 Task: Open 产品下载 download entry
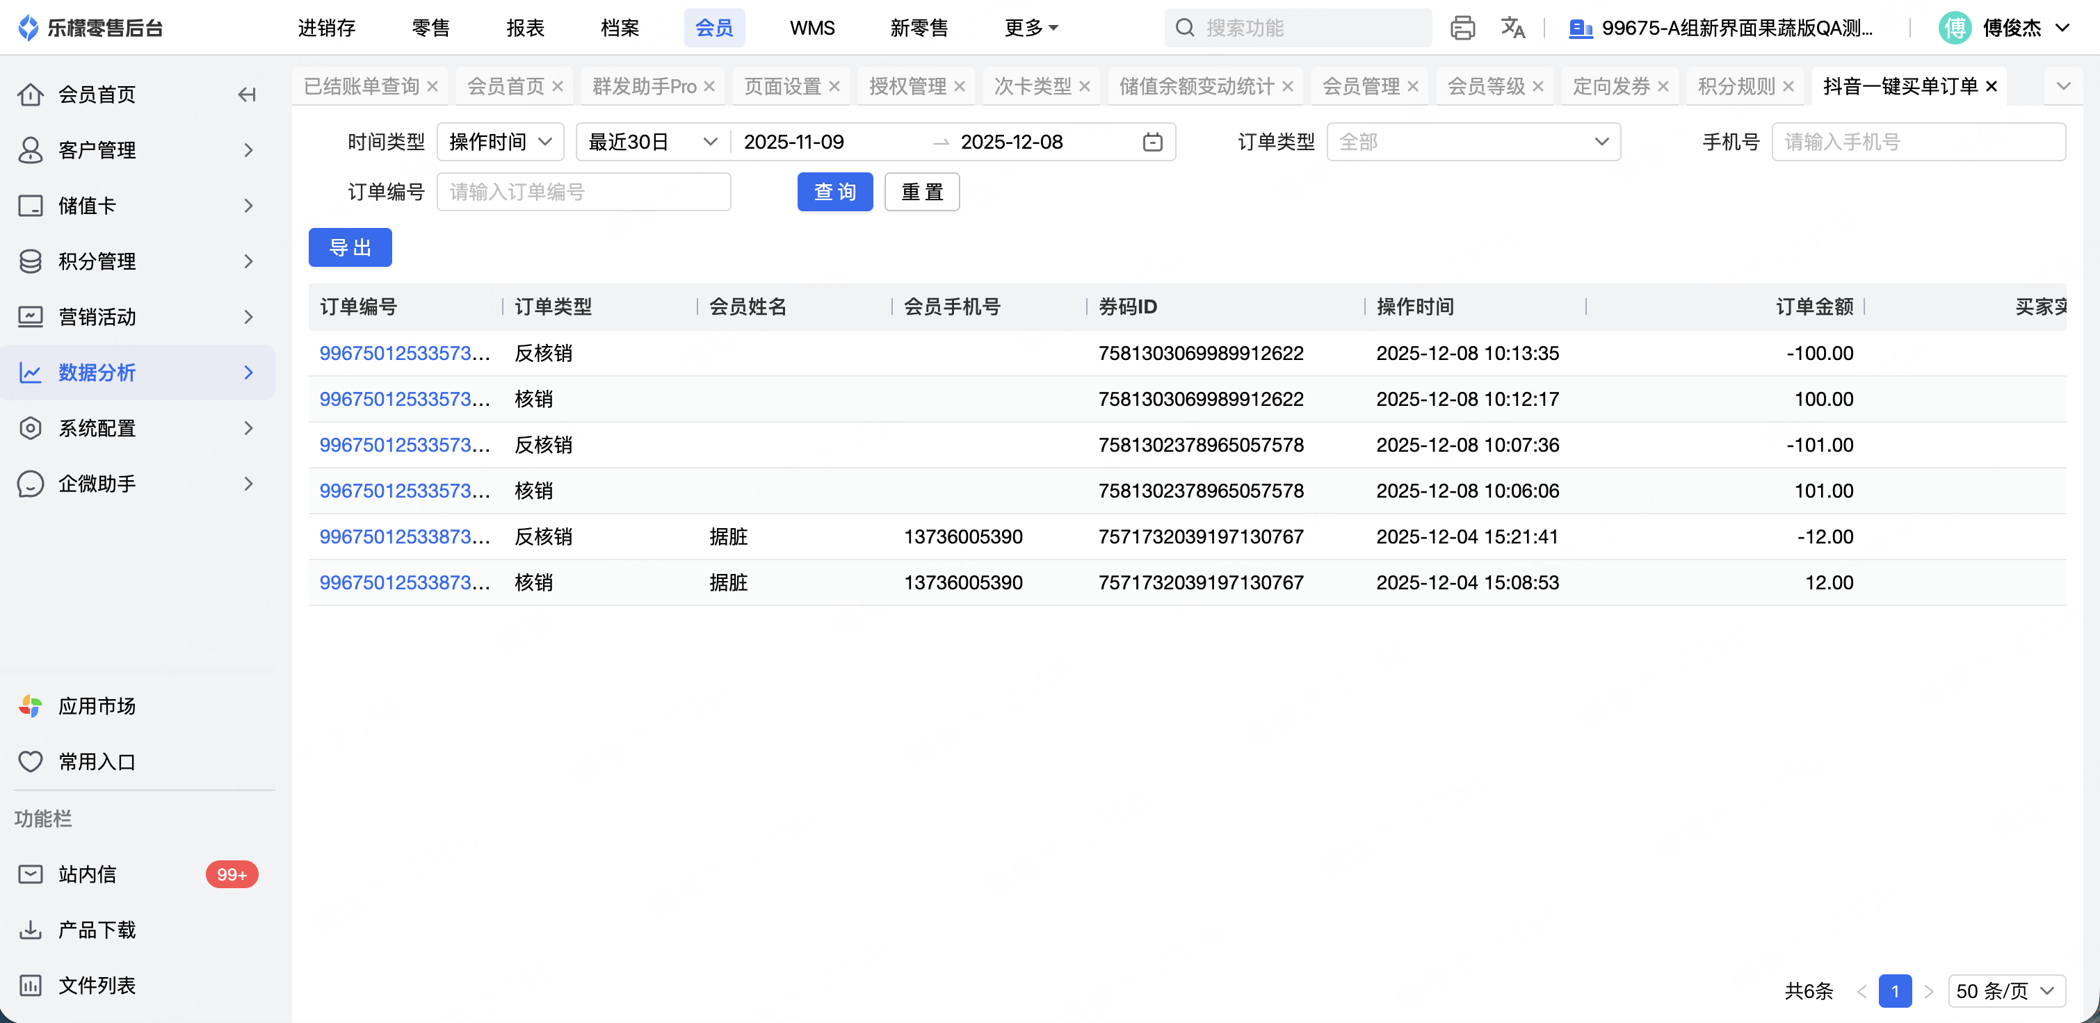(x=96, y=929)
